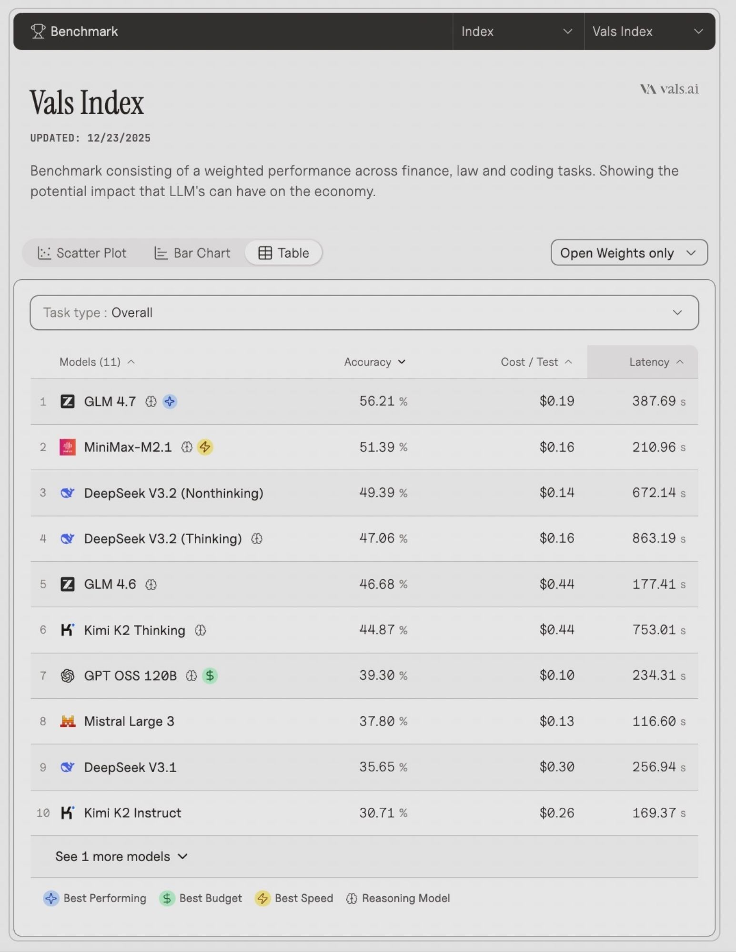
Task: Sort table by Latency column
Action: click(x=655, y=362)
